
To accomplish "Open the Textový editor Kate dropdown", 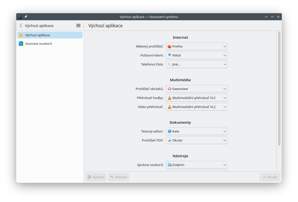I will point(197,131).
